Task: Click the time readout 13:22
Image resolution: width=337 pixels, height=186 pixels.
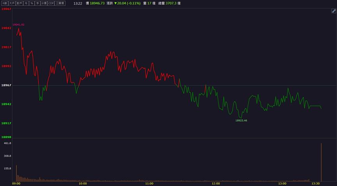Action: pos(78,4)
